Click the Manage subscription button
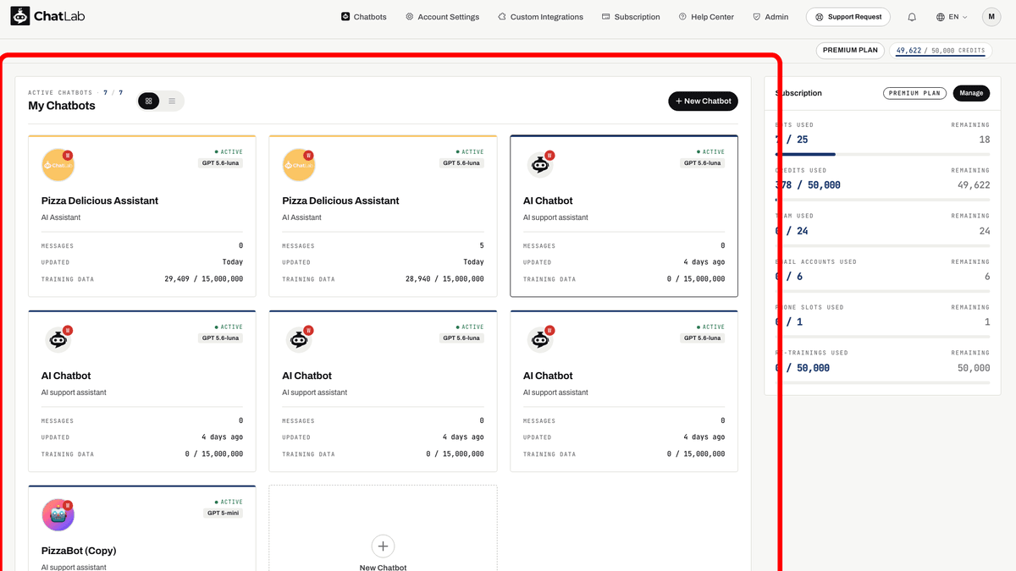This screenshot has width=1016, height=571. [971, 93]
